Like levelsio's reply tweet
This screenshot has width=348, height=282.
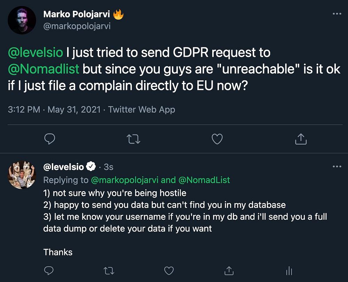(x=169, y=271)
